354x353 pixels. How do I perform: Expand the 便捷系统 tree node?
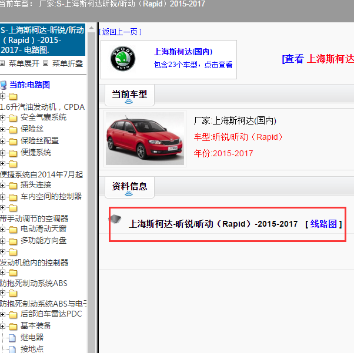click(2, 153)
